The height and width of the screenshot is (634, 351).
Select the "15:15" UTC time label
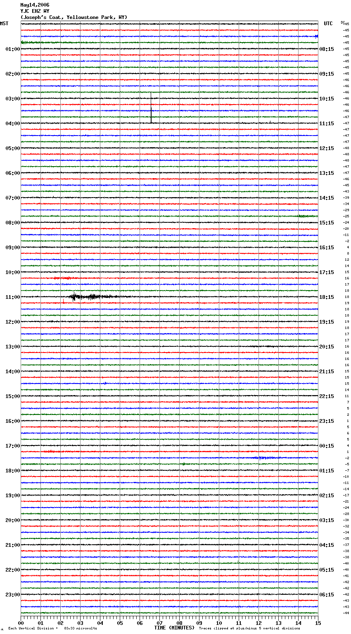pyautogui.click(x=327, y=223)
